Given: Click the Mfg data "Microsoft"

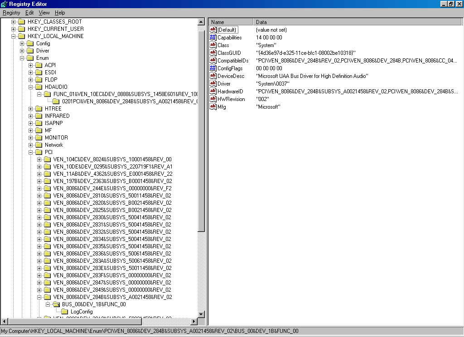Looking at the screenshot, I should tap(268, 107).
